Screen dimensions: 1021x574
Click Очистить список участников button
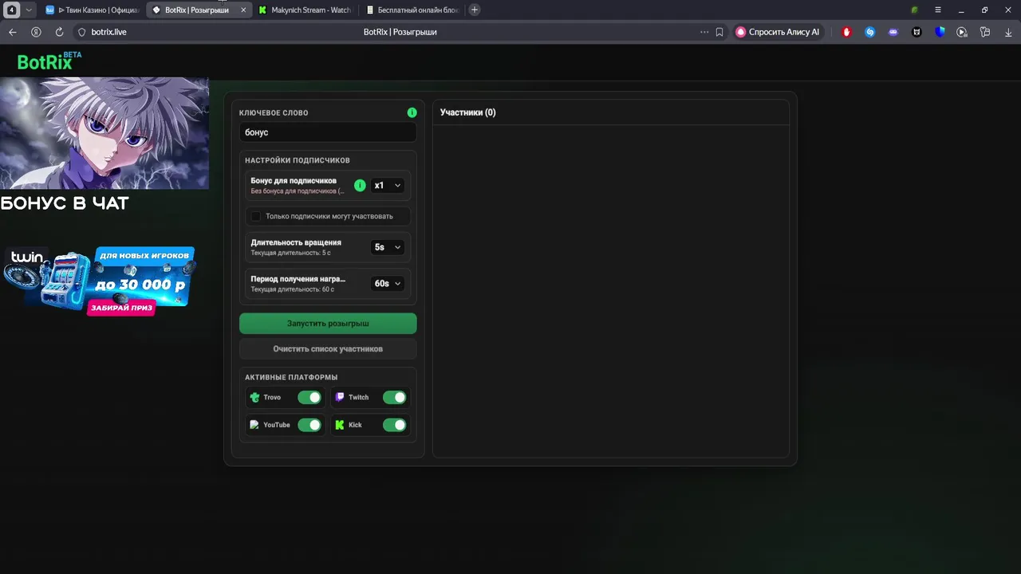click(328, 349)
